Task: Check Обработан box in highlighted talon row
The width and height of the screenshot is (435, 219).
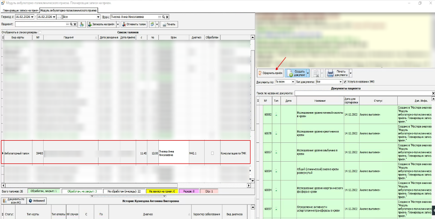Action: [212, 153]
